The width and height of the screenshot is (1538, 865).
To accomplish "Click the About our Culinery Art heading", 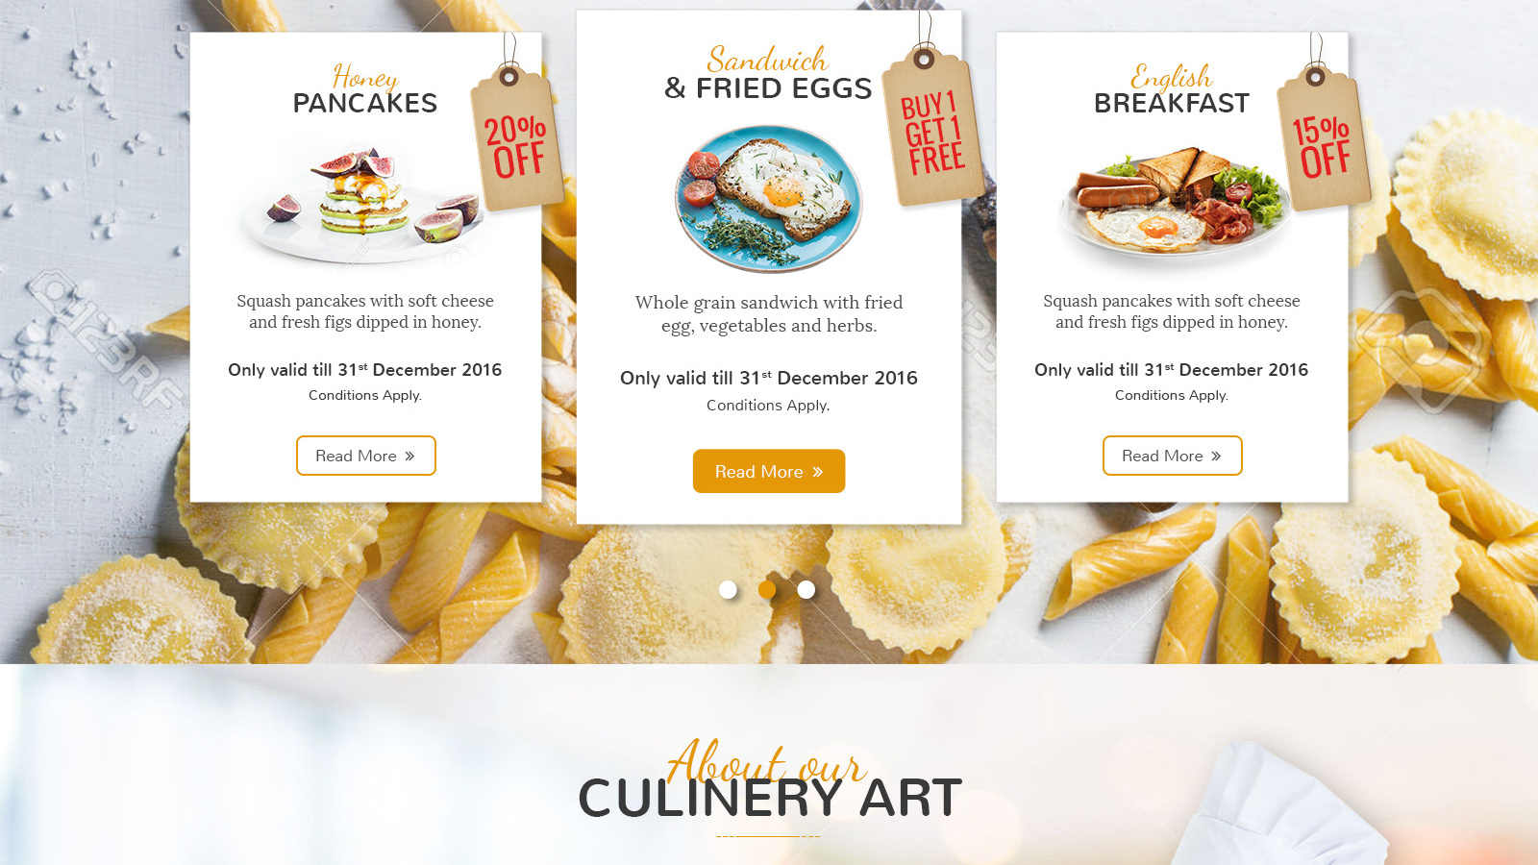I will [x=769, y=779].
